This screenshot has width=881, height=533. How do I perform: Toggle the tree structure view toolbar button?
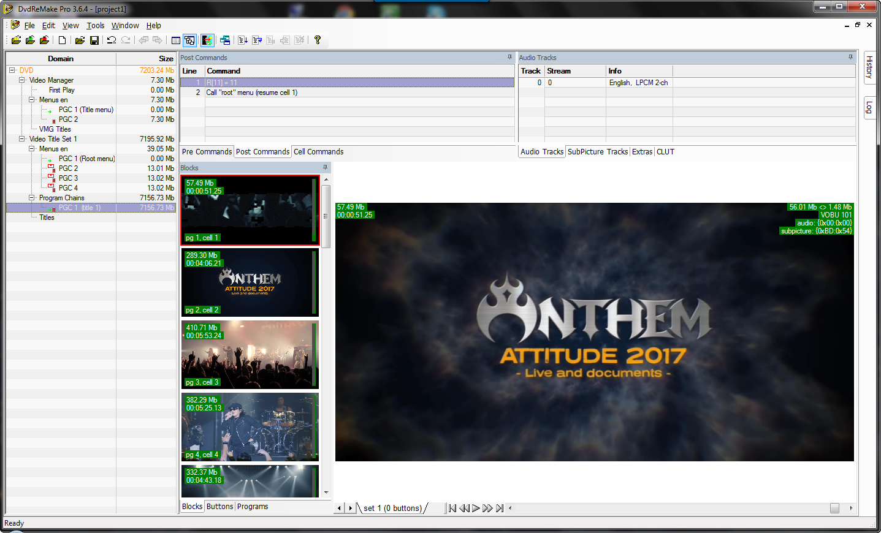pos(189,40)
